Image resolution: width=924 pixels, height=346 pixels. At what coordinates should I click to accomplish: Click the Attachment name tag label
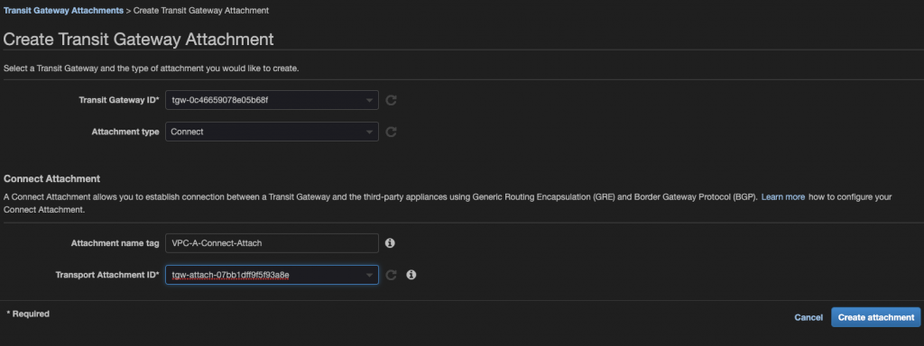[x=115, y=243]
